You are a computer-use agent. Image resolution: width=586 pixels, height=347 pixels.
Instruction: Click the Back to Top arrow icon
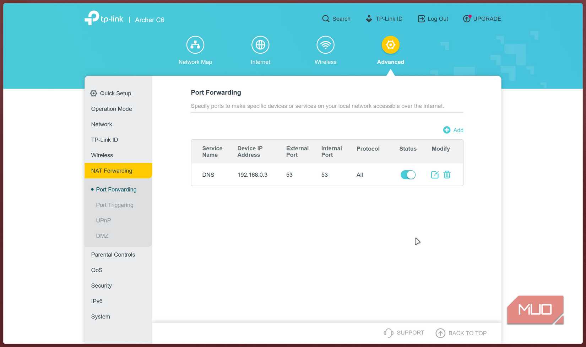coord(440,333)
